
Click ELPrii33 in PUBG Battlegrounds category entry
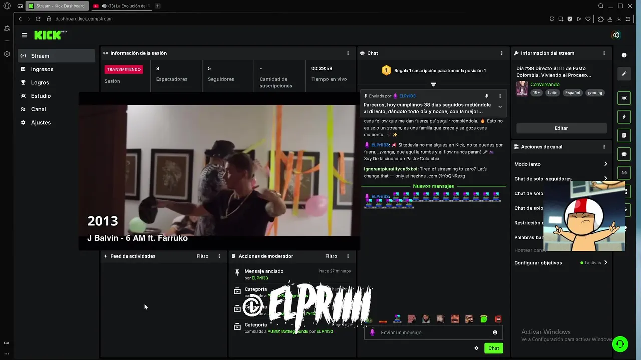[x=325, y=331]
